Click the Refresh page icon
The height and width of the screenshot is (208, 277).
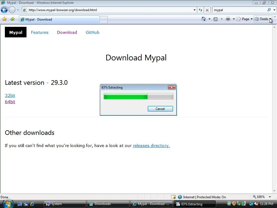[200, 10]
